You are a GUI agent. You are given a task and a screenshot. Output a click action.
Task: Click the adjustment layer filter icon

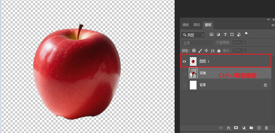point(218,35)
